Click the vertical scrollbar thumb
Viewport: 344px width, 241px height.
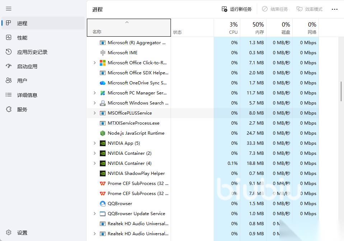pos(341,91)
